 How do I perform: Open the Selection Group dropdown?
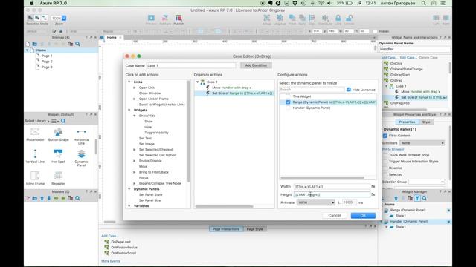[426, 182]
